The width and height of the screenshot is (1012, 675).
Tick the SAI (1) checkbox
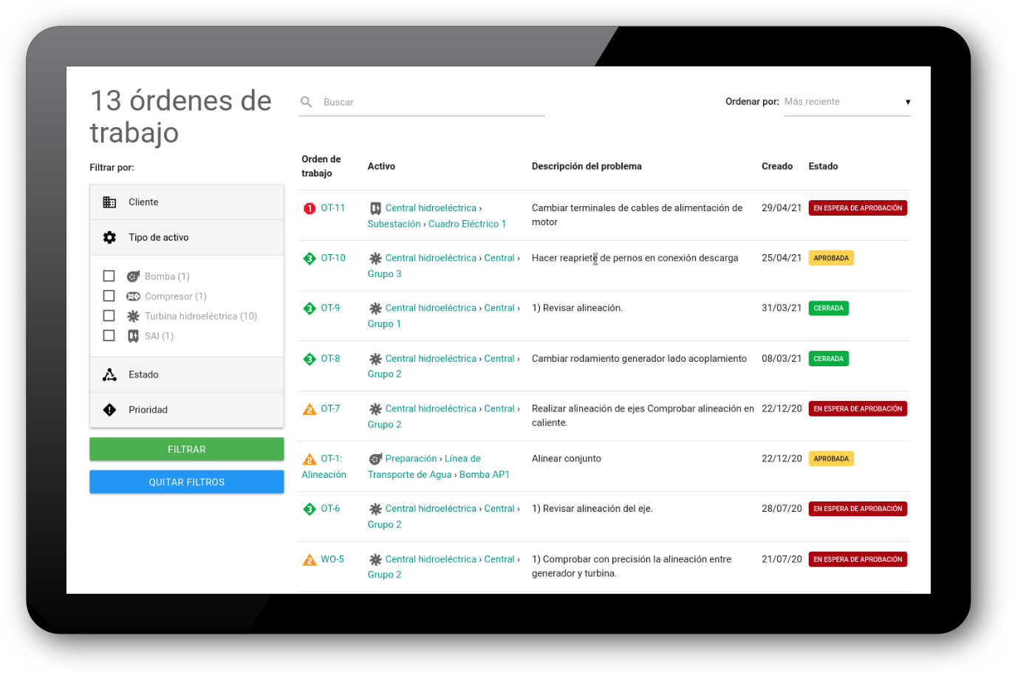[x=109, y=335]
